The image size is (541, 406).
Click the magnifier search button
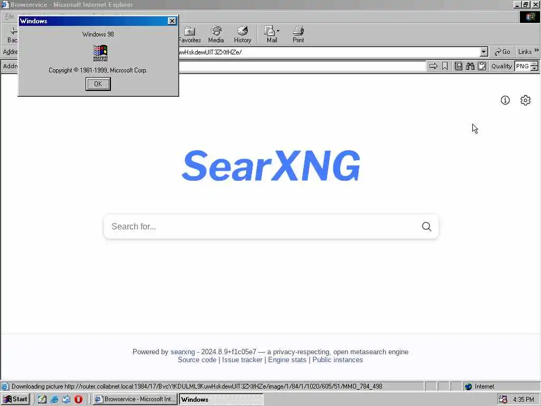426,226
